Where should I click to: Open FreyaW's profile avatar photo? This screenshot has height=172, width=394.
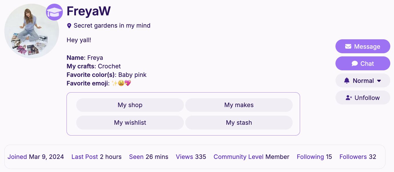[x=32, y=31]
